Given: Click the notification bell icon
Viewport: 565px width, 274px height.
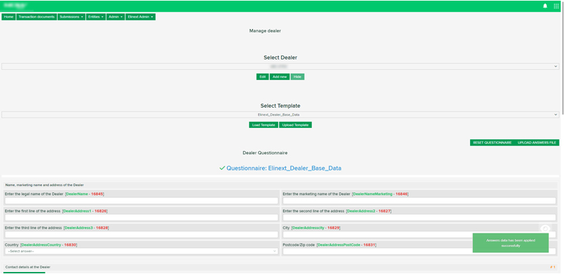Looking at the screenshot, I should click(545, 6).
